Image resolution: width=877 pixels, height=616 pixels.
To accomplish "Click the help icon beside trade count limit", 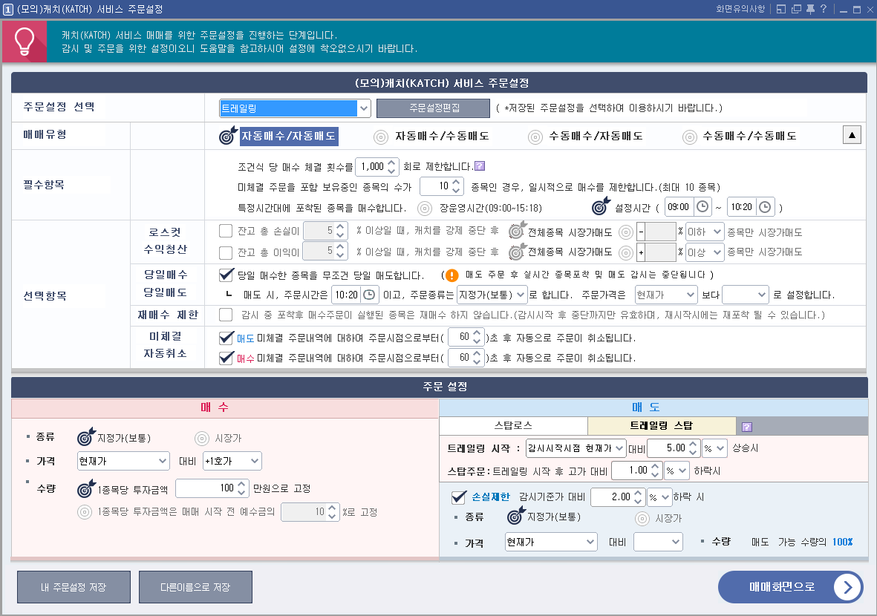I will (479, 166).
